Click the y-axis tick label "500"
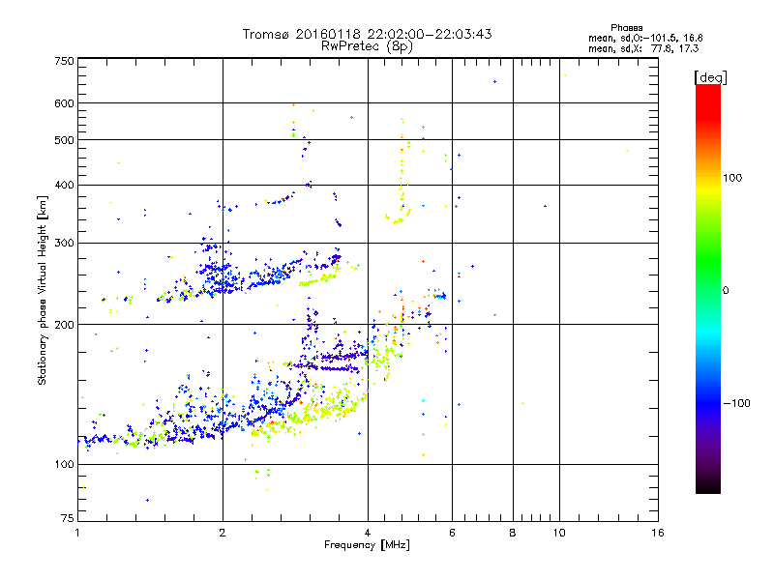Screen dimensions: 774x580 point(64,140)
